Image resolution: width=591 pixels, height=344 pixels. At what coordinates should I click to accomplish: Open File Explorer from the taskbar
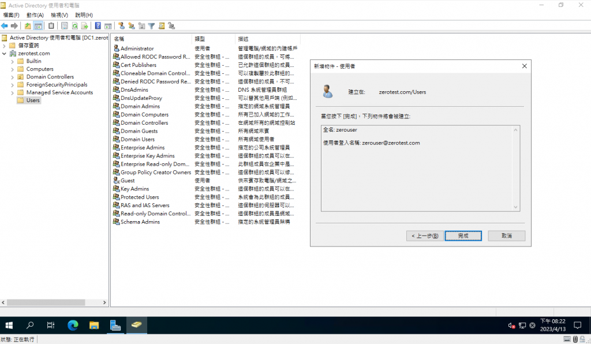[94, 325]
